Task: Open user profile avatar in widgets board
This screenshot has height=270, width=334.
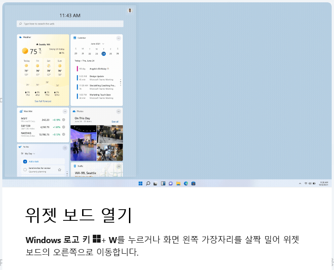Action: coord(130,11)
